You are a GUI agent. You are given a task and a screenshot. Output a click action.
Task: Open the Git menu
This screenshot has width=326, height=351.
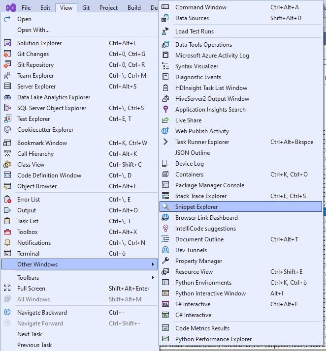coord(86,8)
